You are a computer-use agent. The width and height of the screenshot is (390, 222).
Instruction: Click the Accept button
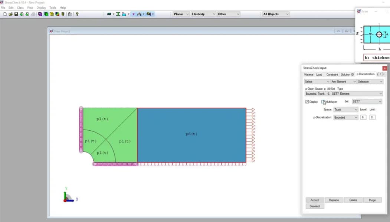[315, 200]
